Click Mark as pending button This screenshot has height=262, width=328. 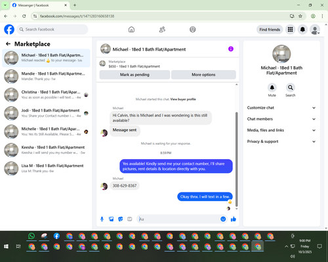(x=134, y=75)
